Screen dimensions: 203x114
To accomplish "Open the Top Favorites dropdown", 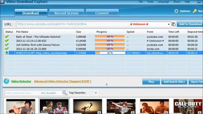I will 96,93.
